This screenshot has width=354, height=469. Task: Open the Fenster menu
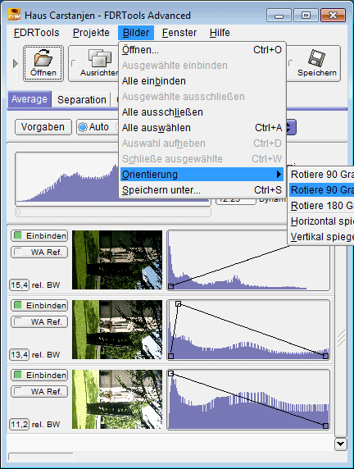(x=179, y=33)
